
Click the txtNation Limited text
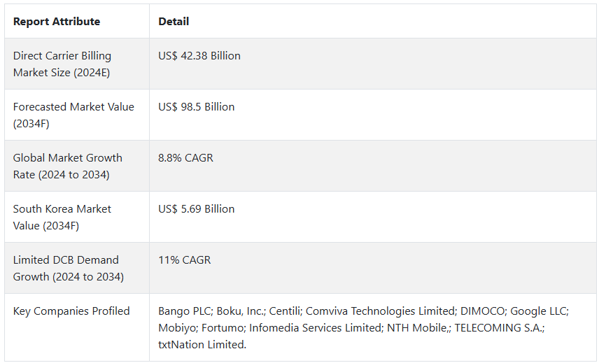tap(202, 345)
